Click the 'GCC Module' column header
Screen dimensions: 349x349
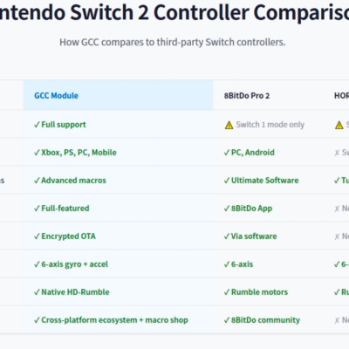118,95
